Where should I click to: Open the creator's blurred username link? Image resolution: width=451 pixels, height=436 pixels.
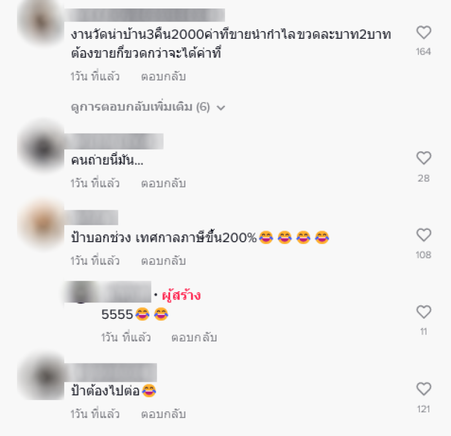pos(108,292)
